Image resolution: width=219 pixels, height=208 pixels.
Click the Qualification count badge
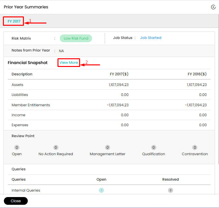pos(154,147)
